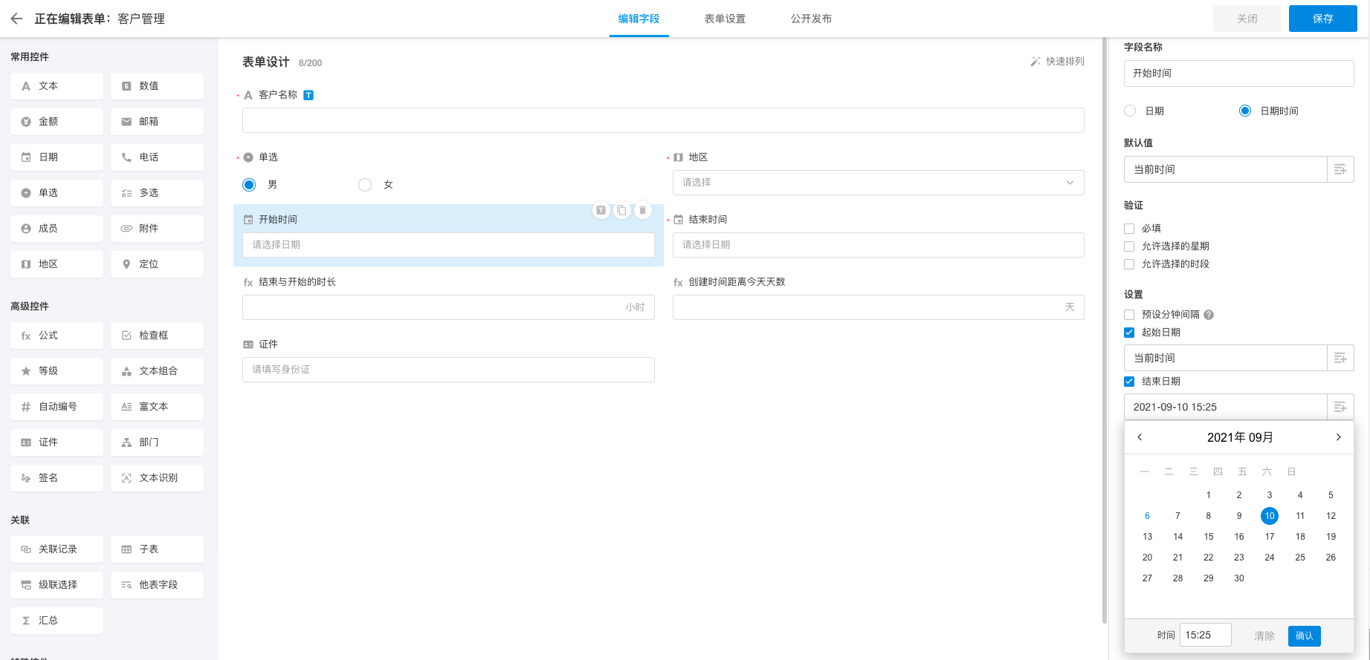Select the 日期 radio option
The height and width of the screenshot is (660, 1370).
click(x=1130, y=111)
